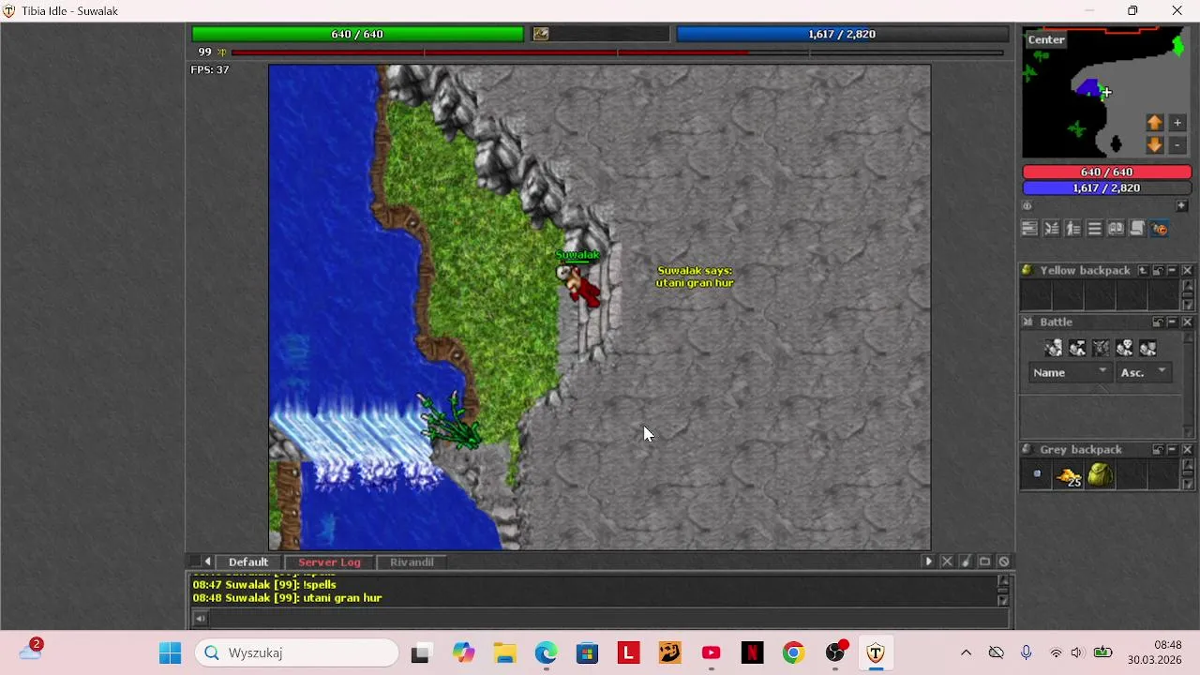Select the gold coins stack of 25

[x=1070, y=476]
